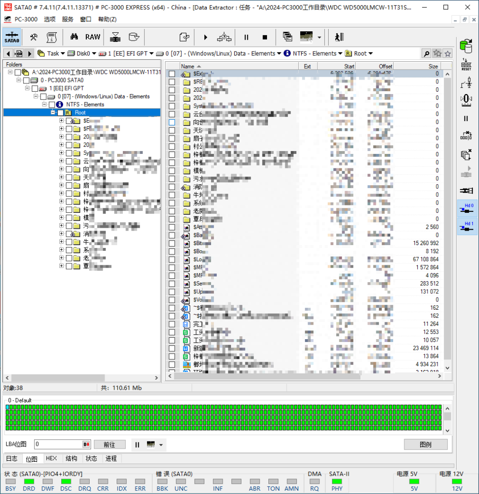Screen dimensions: 479x494
Task: Open the script scroll icon in toolbar
Action: click(x=51, y=37)
